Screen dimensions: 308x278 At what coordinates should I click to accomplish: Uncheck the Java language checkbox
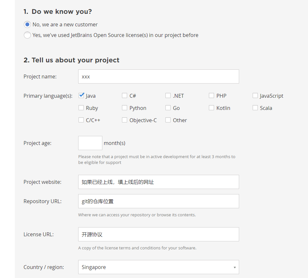[x=81, y=95]
